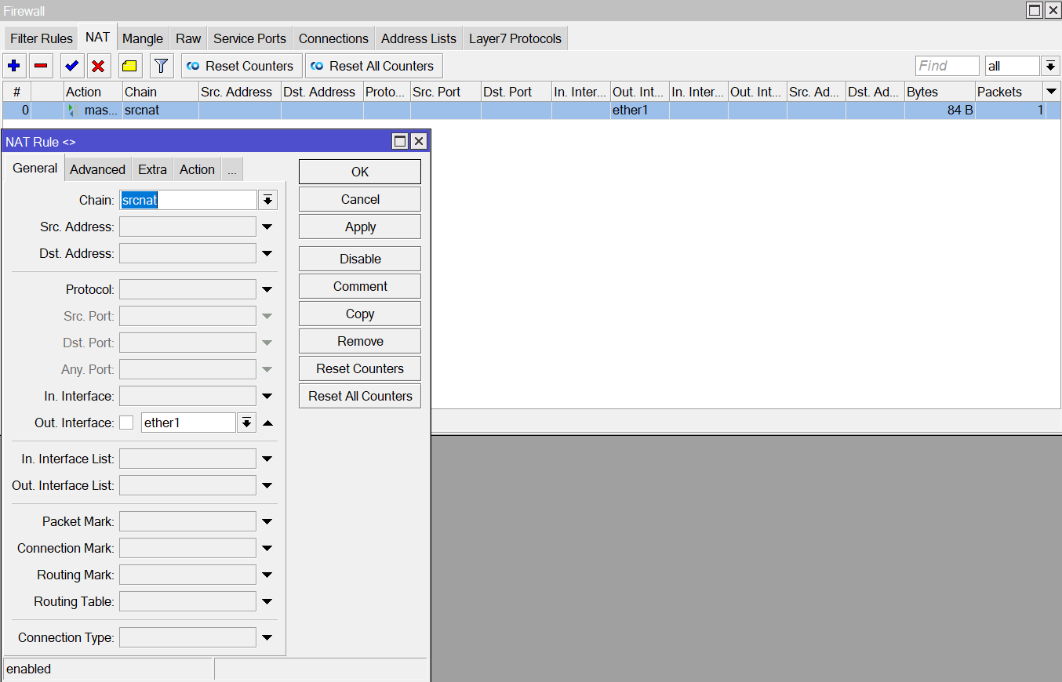Image resolution: width=1062 pixels, height=682 pixels.
Task: Click Reset All Counters in the toolbar
Action: click(373, 66)
